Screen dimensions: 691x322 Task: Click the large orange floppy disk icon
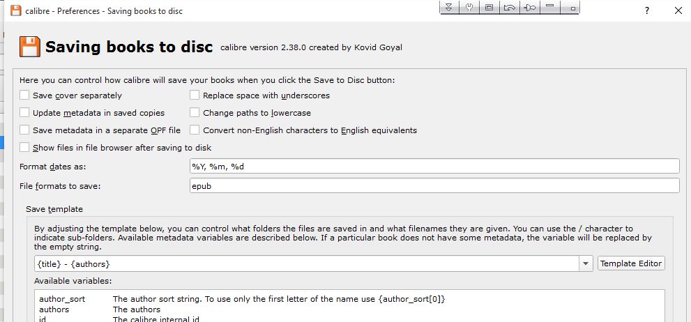[29, 47]
